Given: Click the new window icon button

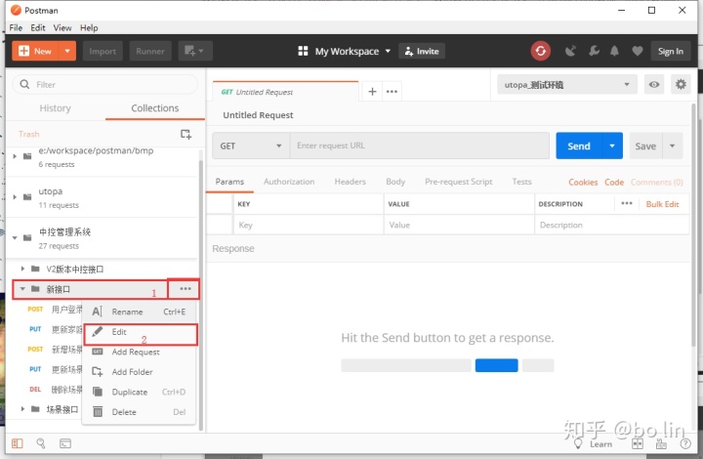Looking at the screenshot, I should 195,51.
